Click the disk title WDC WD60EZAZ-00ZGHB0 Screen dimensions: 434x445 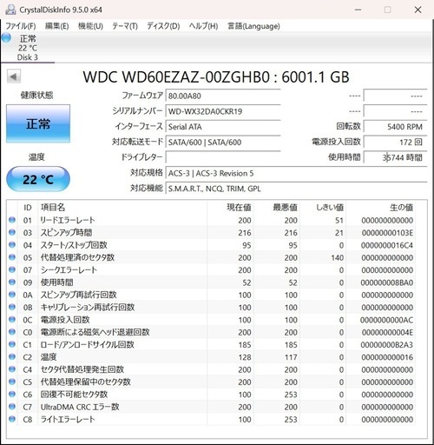(x=216, y=77)
